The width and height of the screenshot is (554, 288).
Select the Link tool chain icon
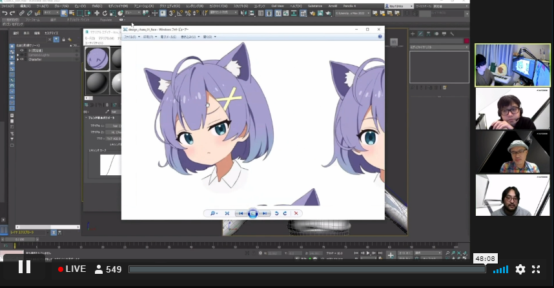22,13
